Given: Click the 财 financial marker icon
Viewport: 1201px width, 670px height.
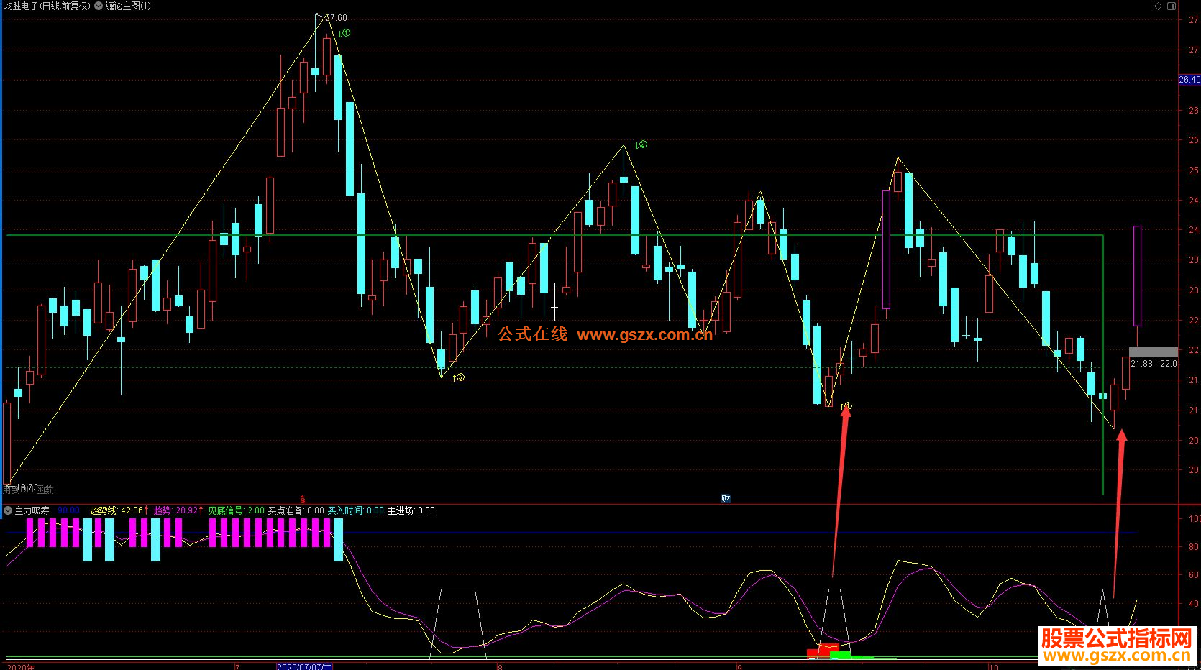Looking at the screenshot, I should [x=726, y=499].
